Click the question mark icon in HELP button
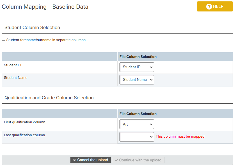Image resolution: width=234 pixels, height=167 pixels. (x=209, y=6)
